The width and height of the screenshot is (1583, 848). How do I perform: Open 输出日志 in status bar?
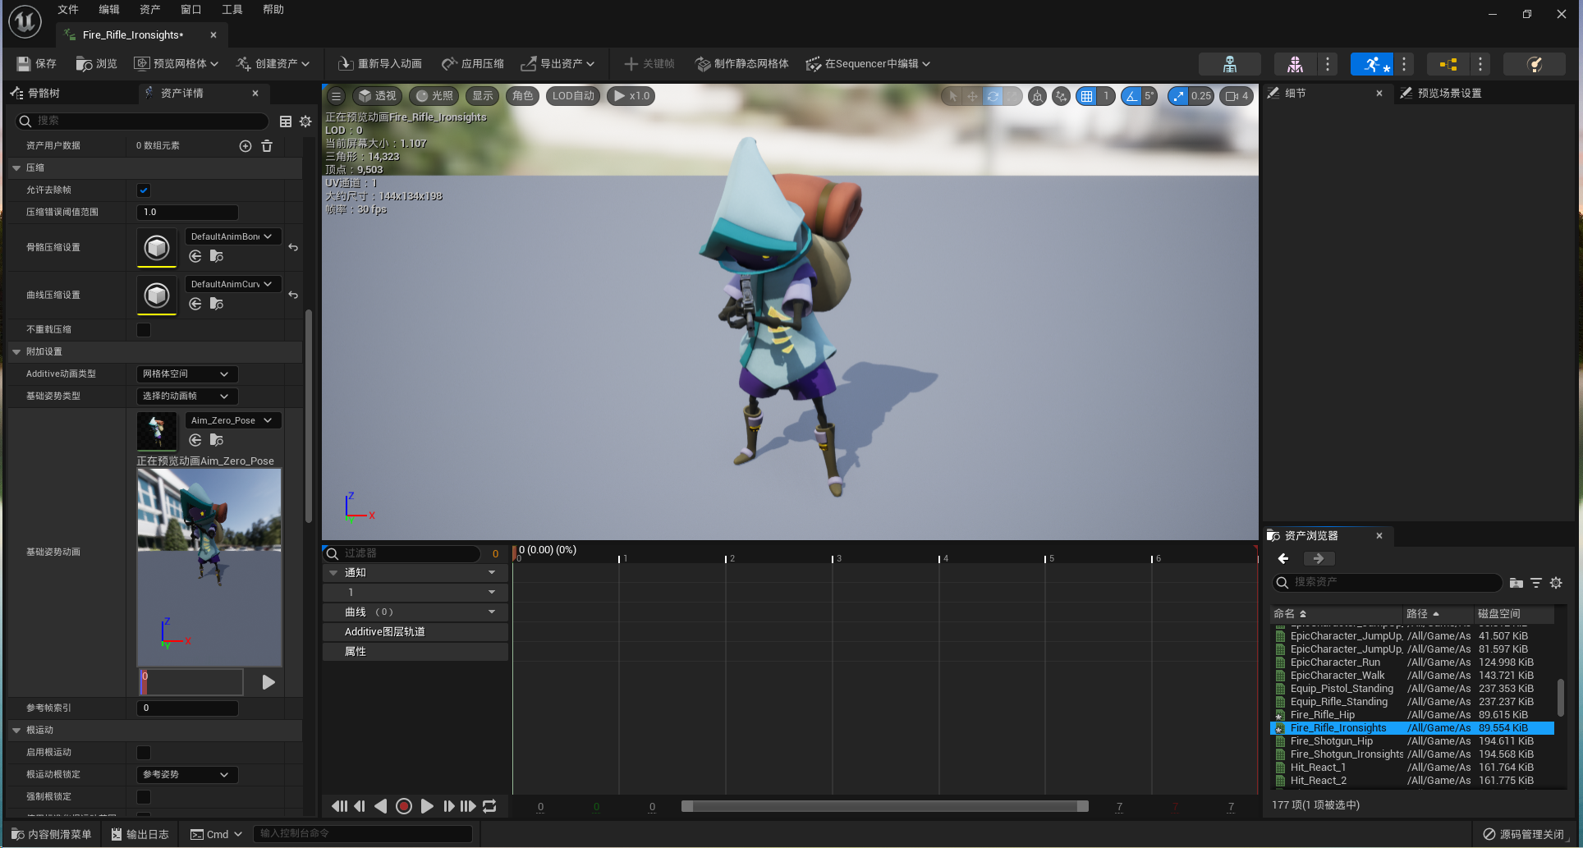point(140,834)
